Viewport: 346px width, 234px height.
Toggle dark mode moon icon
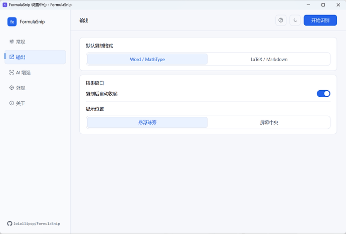(x=295, y=20)
